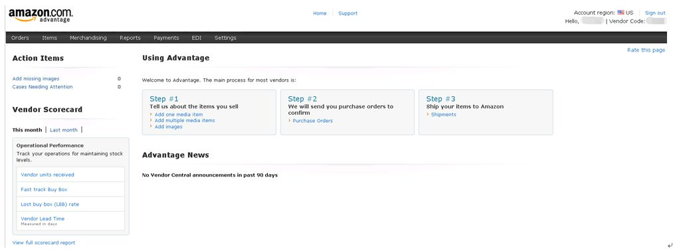
Task: Open the Reports menu
Action: [130, 38]
